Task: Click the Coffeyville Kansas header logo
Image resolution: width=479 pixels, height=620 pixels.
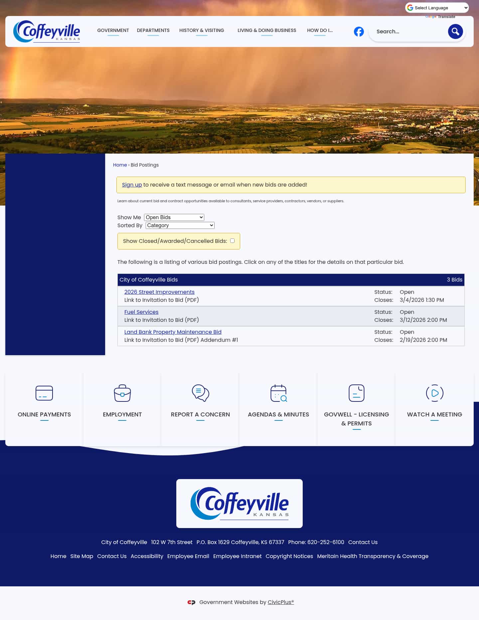Action: [47, 31]
